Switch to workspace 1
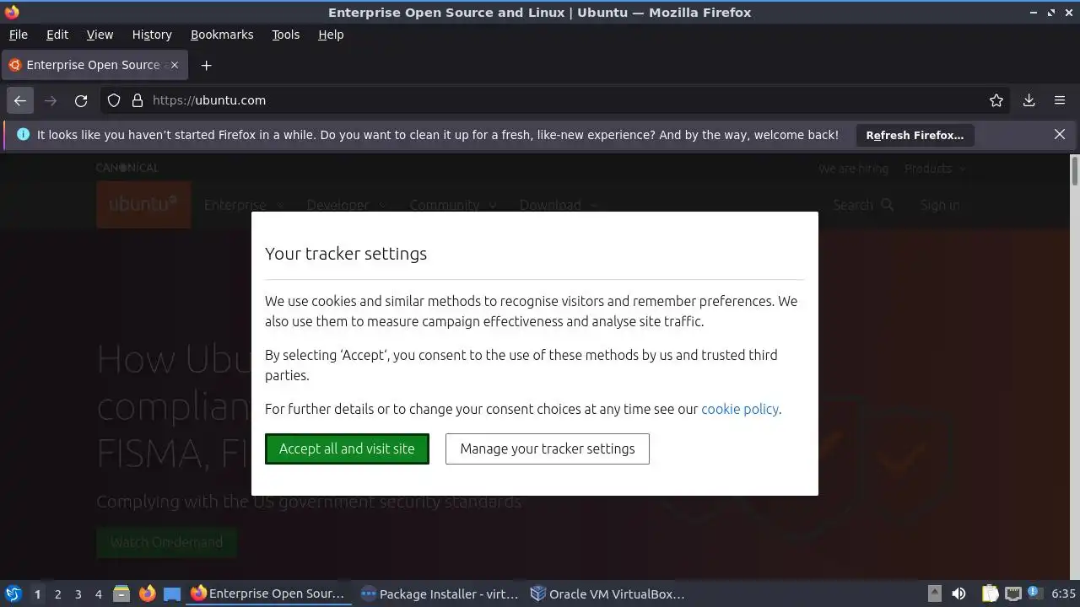 coord(37,594)
